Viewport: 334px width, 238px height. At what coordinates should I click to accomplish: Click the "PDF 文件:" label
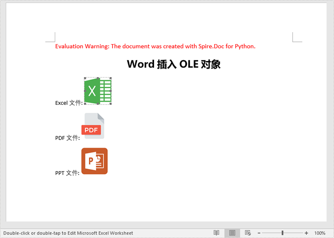[x=68, y=138]
